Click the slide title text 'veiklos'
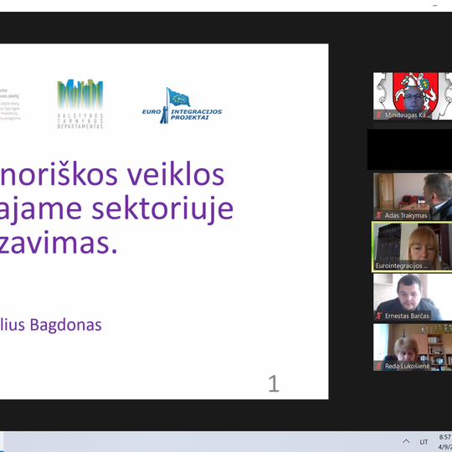Screen dimensions: 452x452 [176, 175]
